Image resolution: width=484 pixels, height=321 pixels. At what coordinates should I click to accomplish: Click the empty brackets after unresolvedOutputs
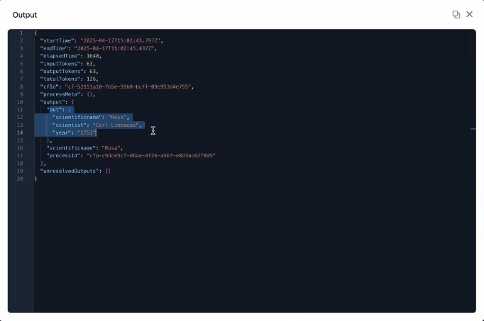tap(108, 171)
